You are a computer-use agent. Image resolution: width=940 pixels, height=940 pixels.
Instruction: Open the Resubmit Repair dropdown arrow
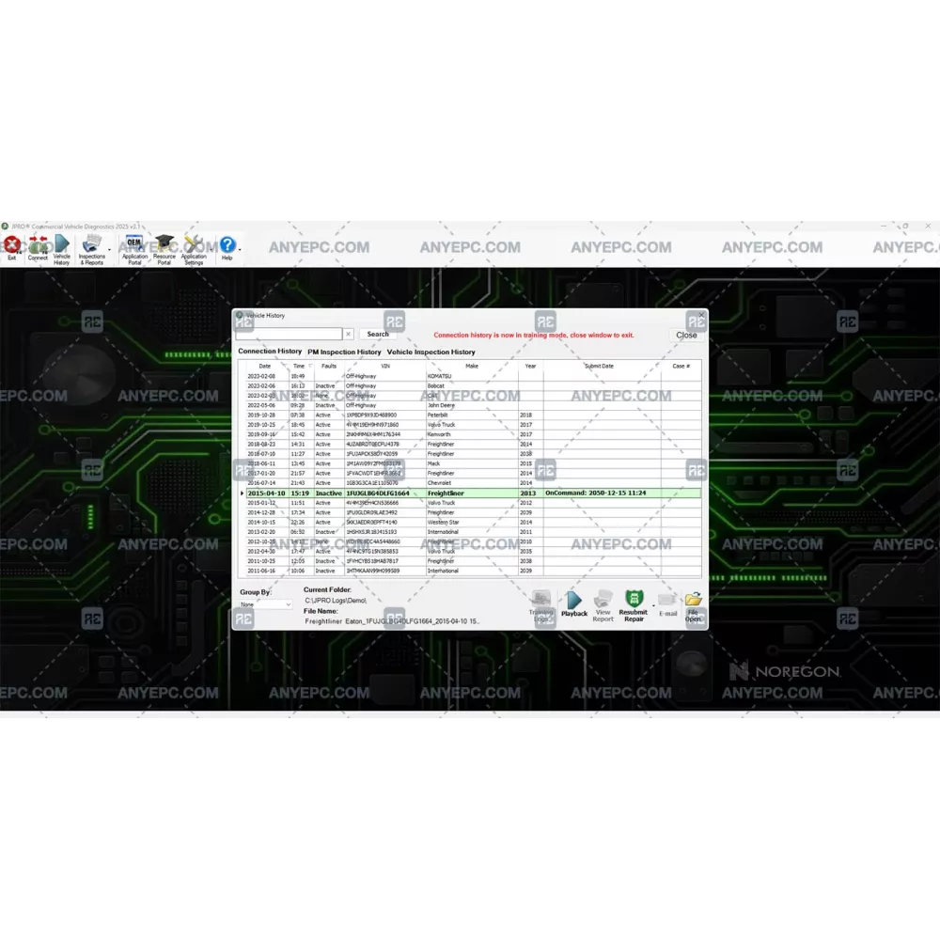pyautogui.click(x=652, y=608)
